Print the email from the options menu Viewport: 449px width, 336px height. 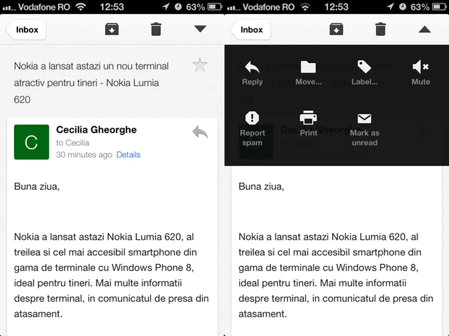coord(308,123)
